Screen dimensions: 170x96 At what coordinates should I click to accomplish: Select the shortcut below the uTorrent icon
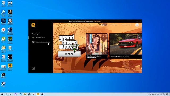[3, 49]
